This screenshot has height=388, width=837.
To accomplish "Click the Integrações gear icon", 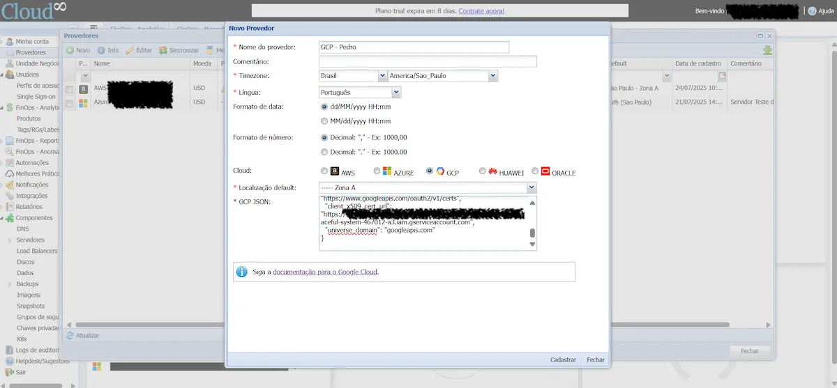I will point(10,196).
